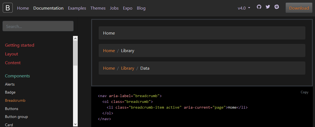The image size is (315, 127).
Task: Open the Bootstrap logo home icon
Action: tap(8, 8)
